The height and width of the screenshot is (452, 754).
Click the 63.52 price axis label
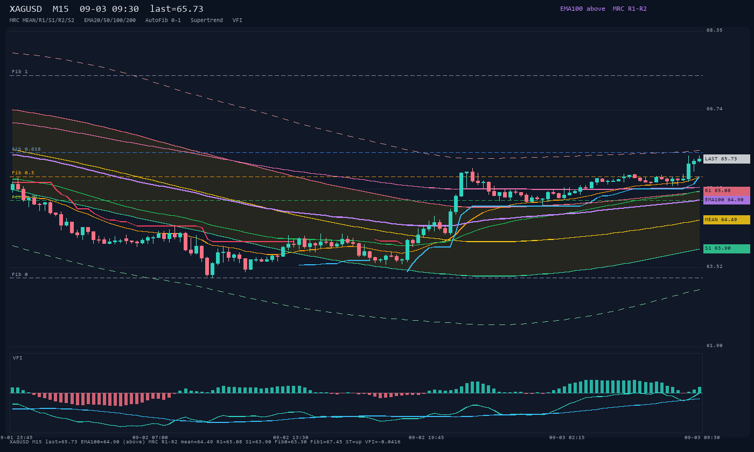715,266
